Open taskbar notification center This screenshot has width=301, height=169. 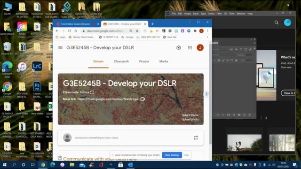coord(295,165)
